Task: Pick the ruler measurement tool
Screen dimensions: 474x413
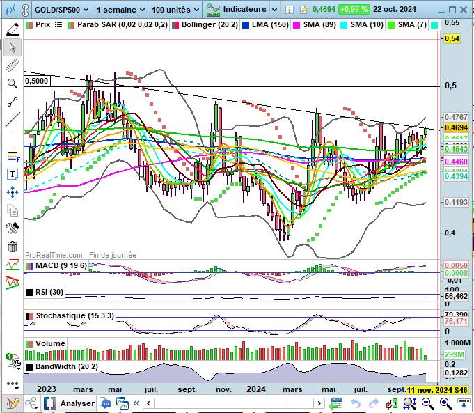Action: 12,65
